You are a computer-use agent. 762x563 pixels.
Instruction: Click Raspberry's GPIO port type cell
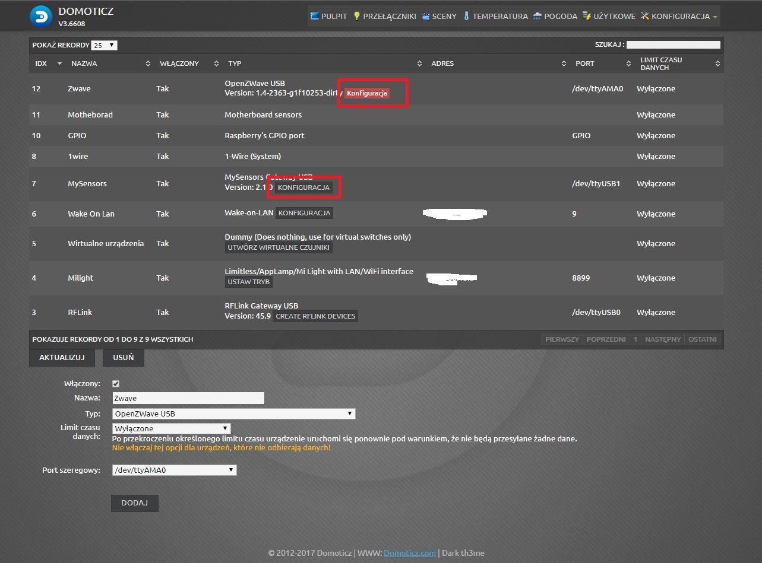tap(264, 135)
